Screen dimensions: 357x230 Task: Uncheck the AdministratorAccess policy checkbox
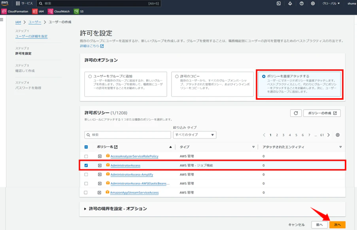86,165
